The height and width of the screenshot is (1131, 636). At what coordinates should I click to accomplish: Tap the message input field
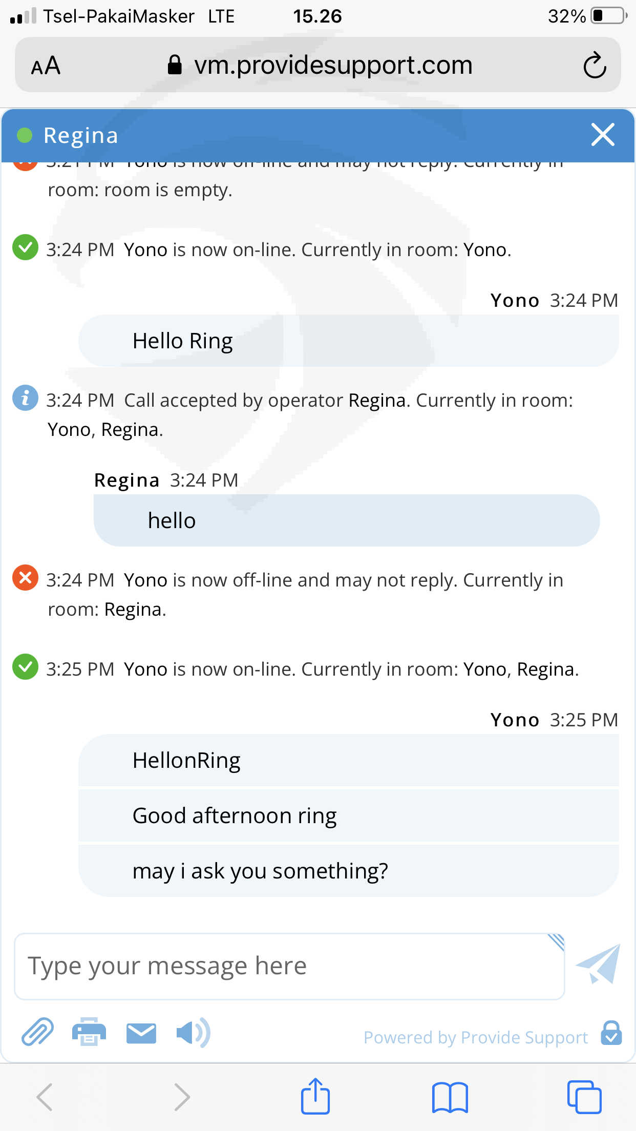point(289,966)
